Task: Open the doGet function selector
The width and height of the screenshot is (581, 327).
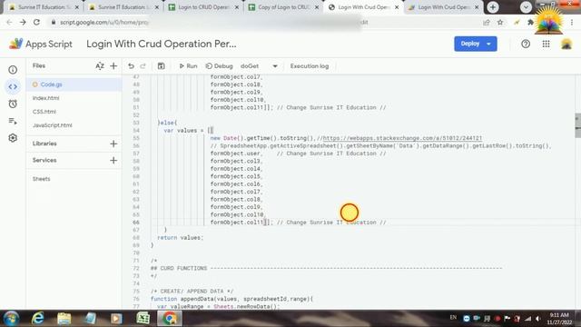Action: [259, 66]
